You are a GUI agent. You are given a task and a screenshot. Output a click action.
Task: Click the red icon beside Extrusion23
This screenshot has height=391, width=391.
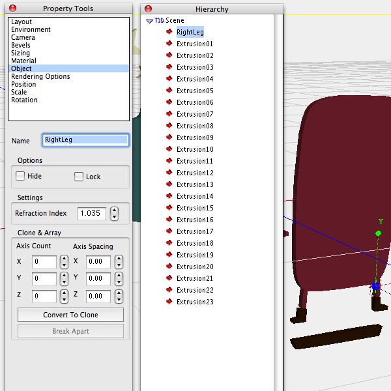[x=169, y=302]
